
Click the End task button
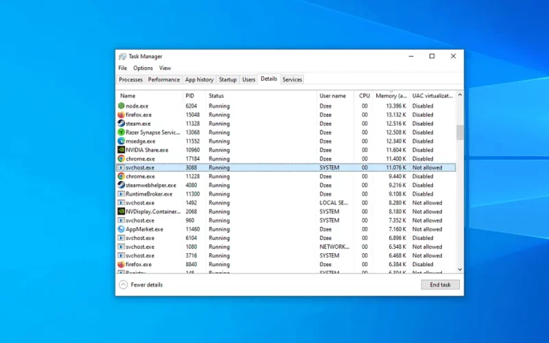tap(440, 285)
